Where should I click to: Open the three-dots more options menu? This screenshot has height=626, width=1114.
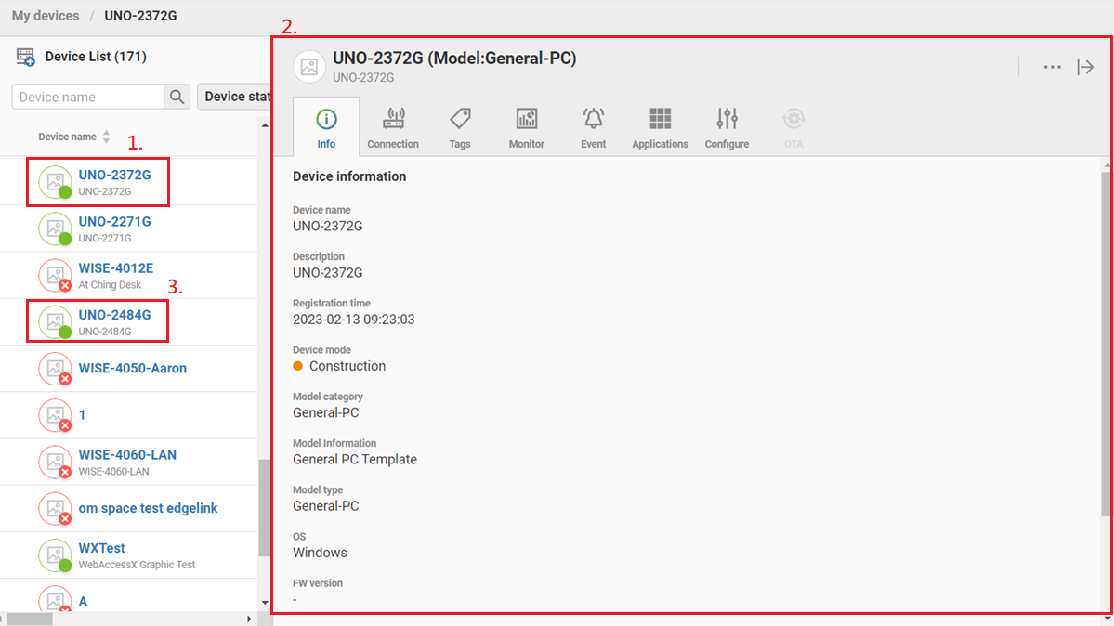[1052, 67]
